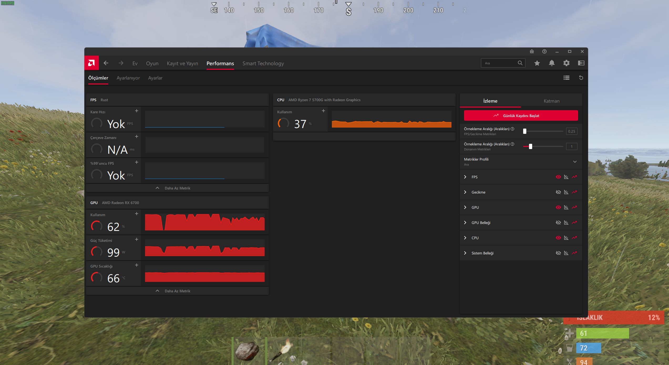Open the bug report icon
This screenshot has width=669, height=365.
[x=532, y=51]
